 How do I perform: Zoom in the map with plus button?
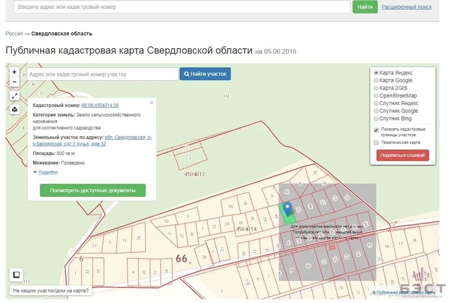(x=14, y=72)
